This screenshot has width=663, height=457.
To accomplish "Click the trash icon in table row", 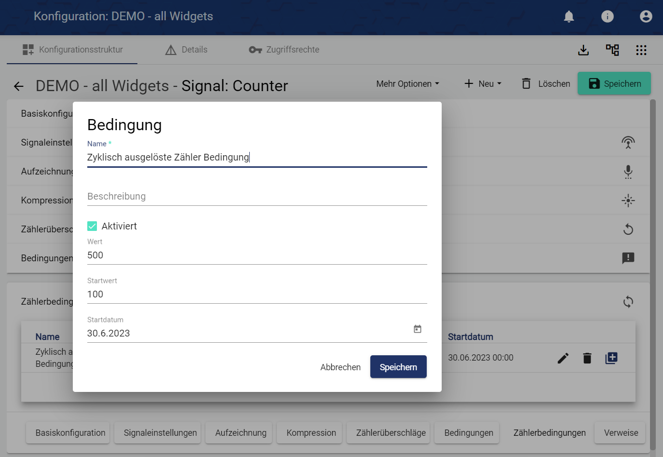I will (587, 358).
